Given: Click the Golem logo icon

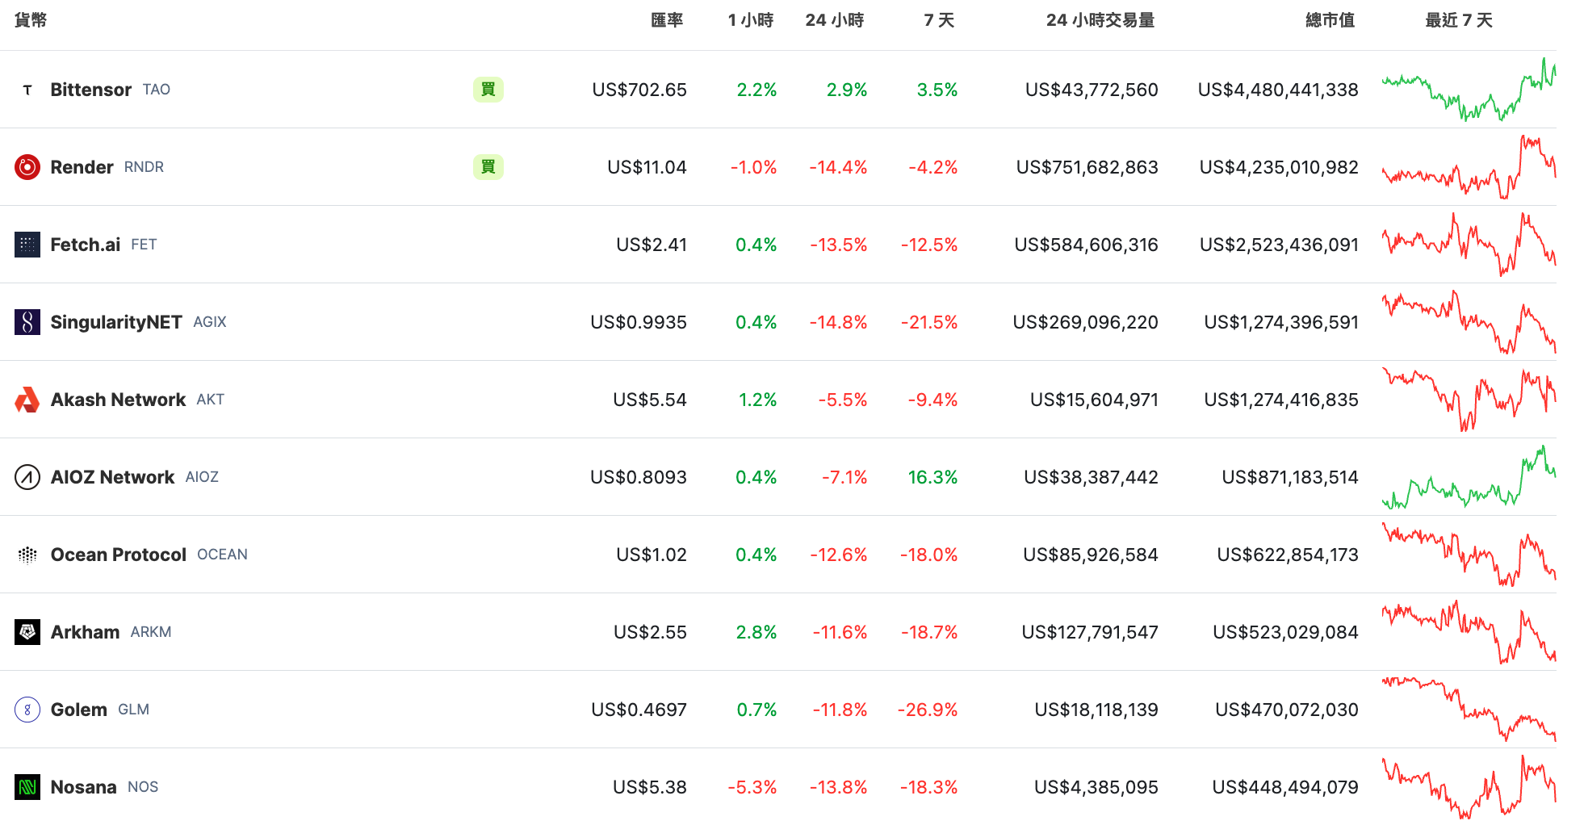Looking at the screenshot, I should 27,710.
